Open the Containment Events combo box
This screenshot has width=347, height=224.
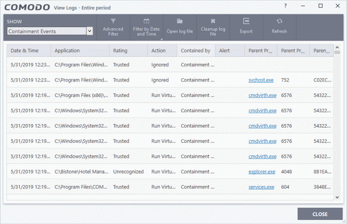50,31
